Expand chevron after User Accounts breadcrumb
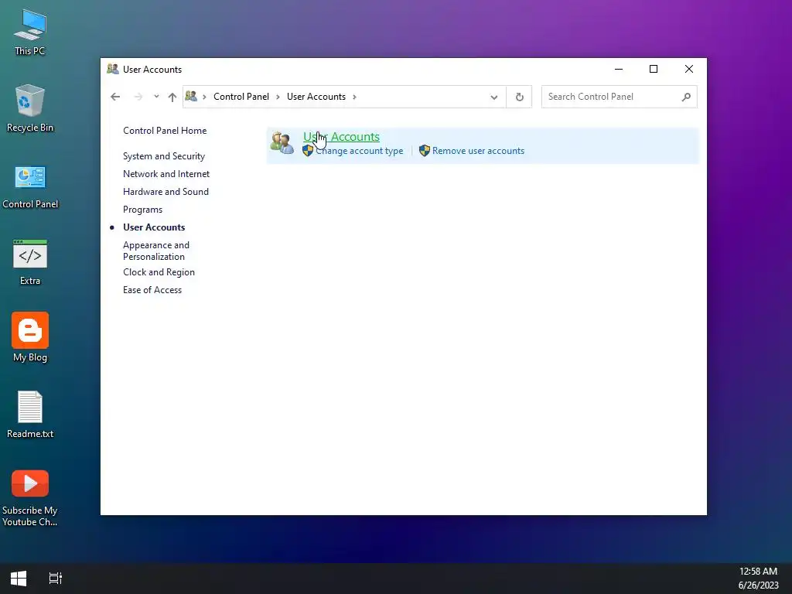Screen dimensions: 792x594 point(354,97)
